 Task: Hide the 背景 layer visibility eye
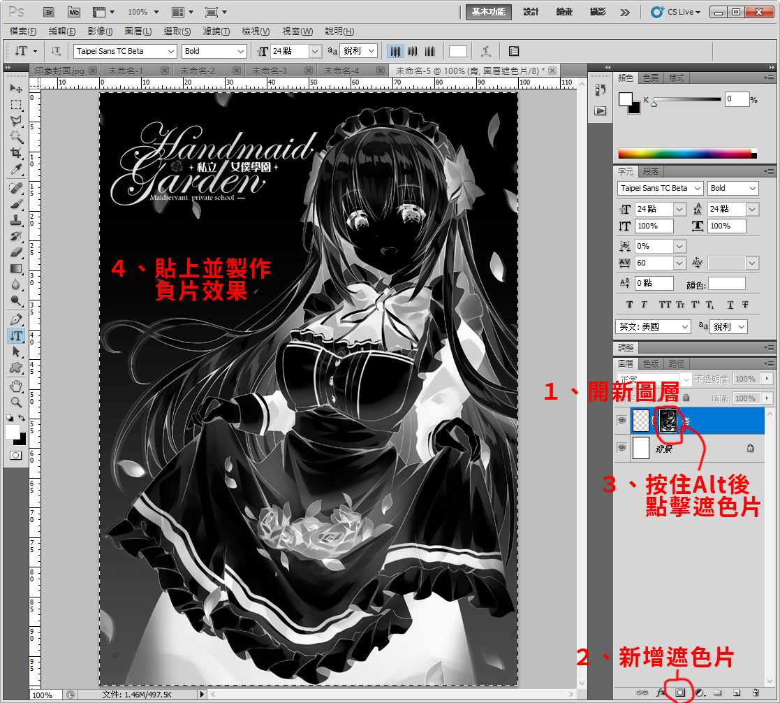coord(621,448)
